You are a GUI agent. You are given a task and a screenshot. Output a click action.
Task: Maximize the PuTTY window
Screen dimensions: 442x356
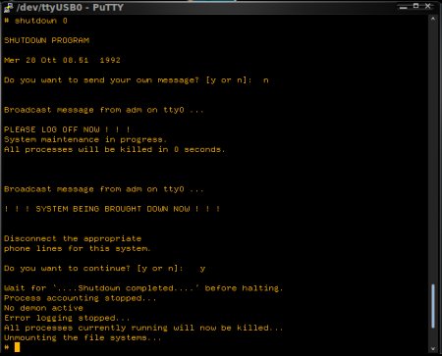point(415,6)
